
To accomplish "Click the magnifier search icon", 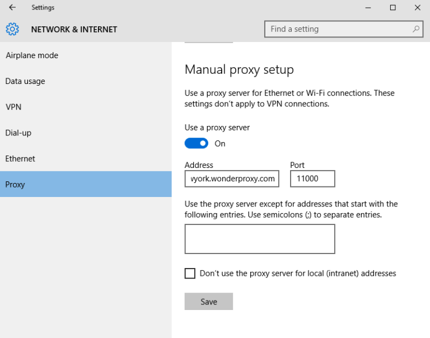I will (x=415, y=29).
